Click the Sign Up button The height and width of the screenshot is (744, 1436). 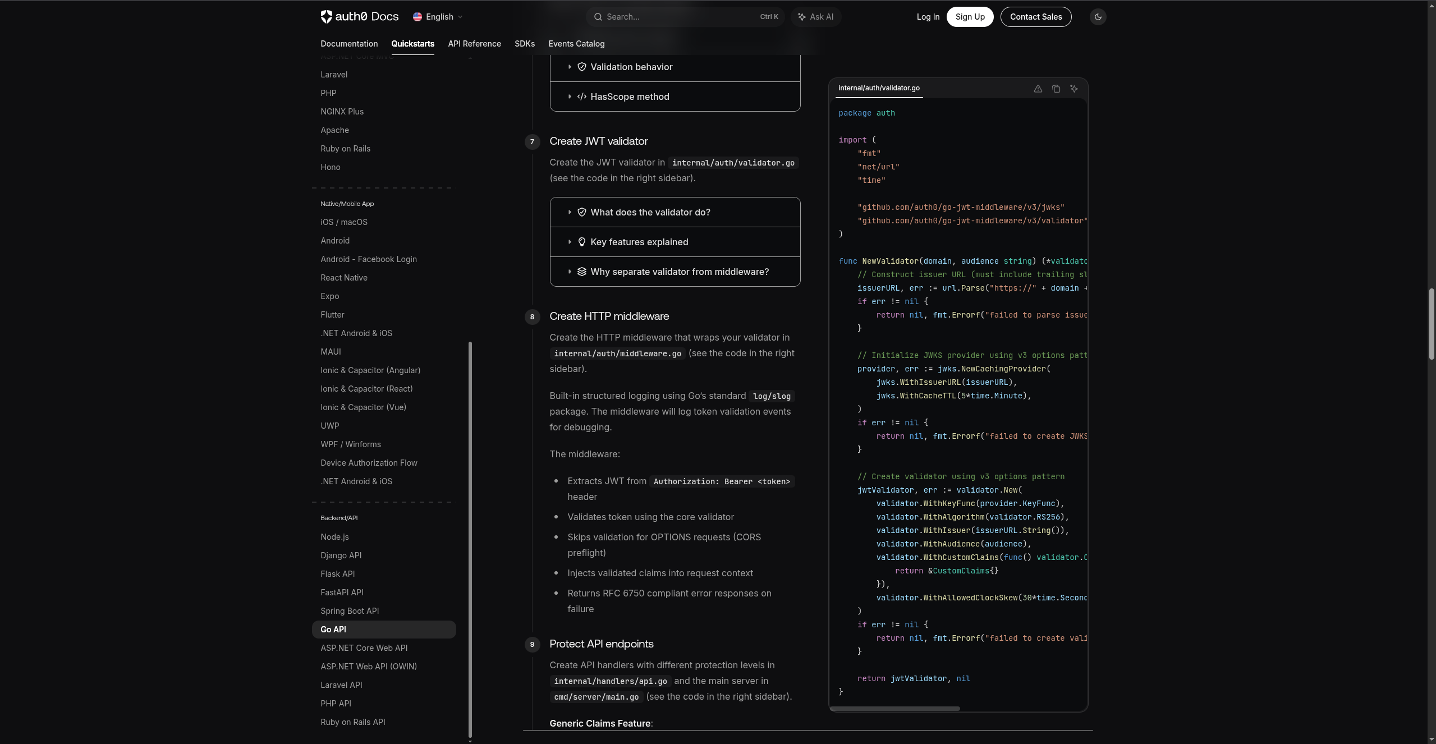970,17
